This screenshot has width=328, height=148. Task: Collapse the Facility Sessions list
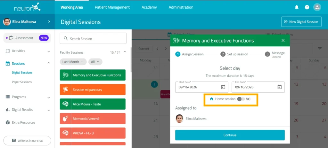click(125, 52)
